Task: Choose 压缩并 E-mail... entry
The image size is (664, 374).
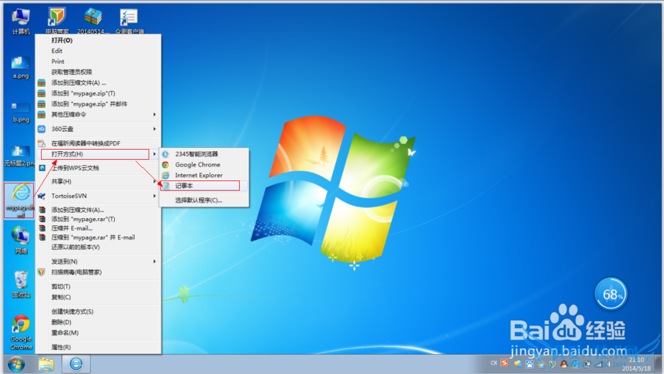Action: coord(98,229)
